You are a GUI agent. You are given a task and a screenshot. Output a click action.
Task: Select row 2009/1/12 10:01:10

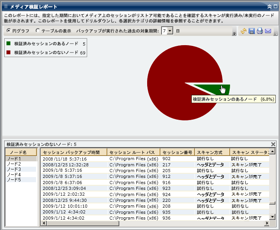tap(155, 206)
